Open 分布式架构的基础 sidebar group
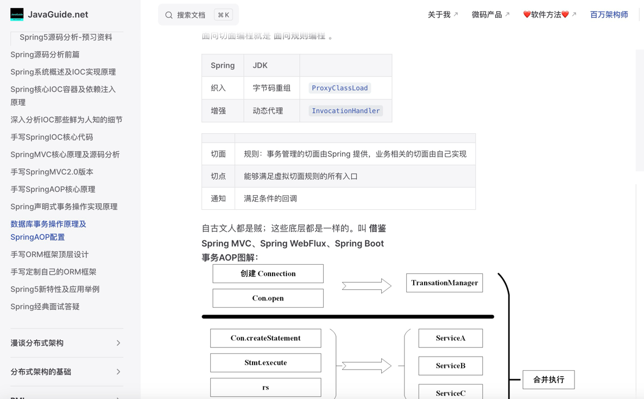Image resolution: width=644 pixels, height=399 pixels. click(x=67, y=372)
